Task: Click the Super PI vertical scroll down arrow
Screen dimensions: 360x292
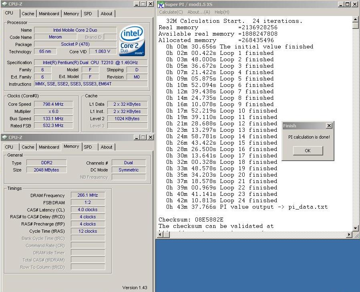Action: 356,228
